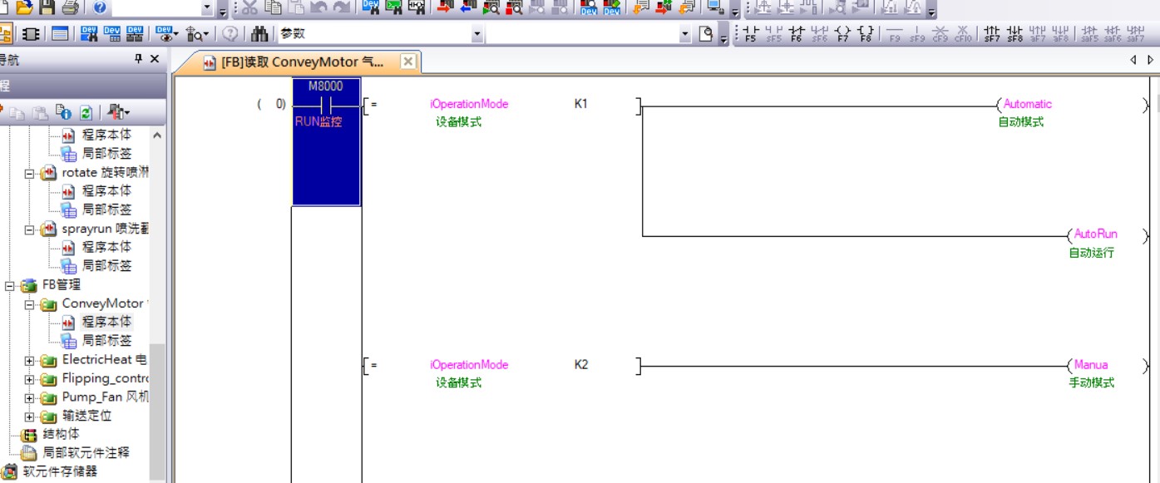Click the binoculars find icon

pos(259,34)
